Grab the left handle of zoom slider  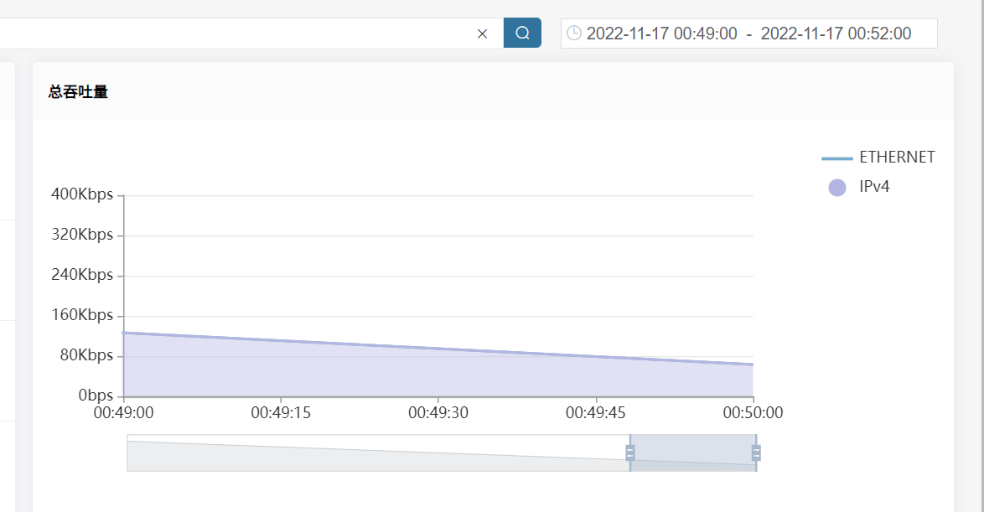(x=630, y=453)
